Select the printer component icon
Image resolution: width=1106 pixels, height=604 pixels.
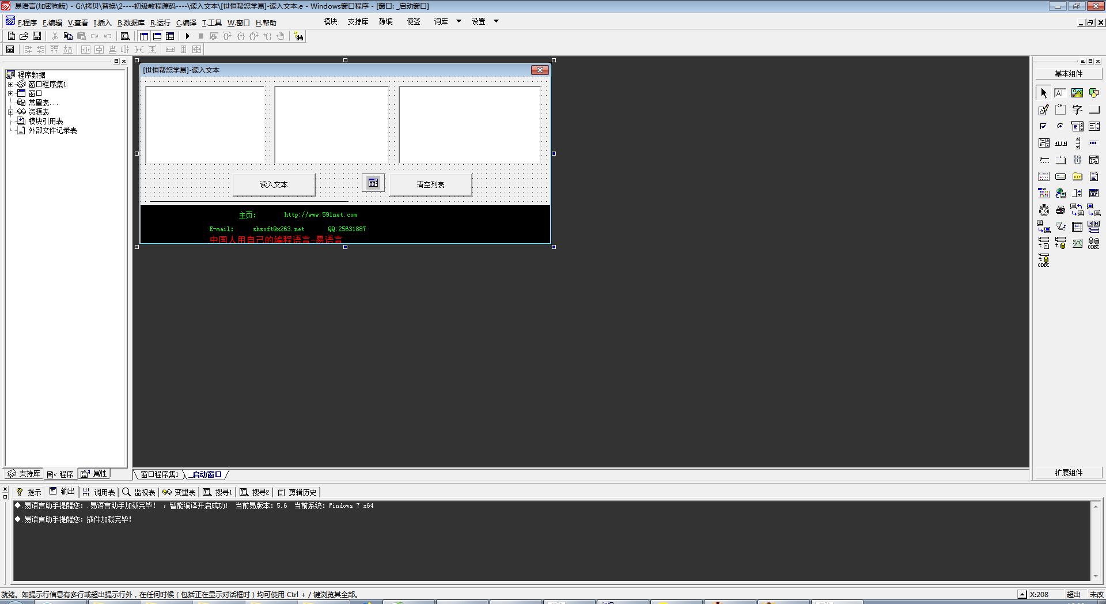coord(1060,210)
